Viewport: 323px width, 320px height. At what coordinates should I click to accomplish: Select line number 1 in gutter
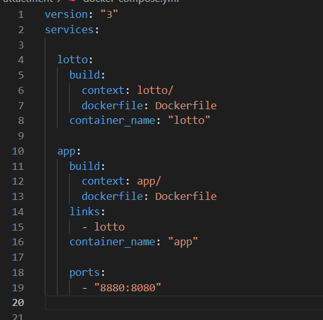click(x=21, y=15)
